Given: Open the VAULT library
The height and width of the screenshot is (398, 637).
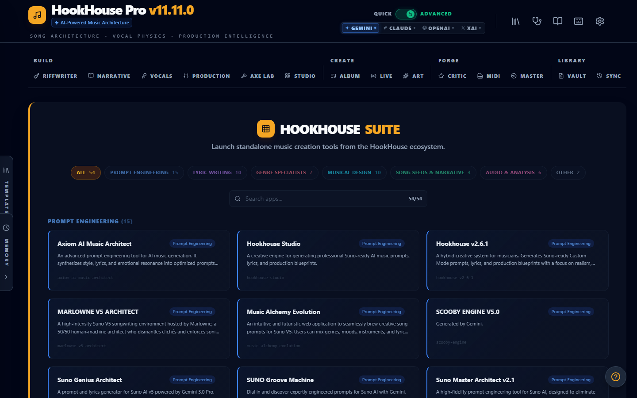Looking at the screenshot, I should point(572,76).
